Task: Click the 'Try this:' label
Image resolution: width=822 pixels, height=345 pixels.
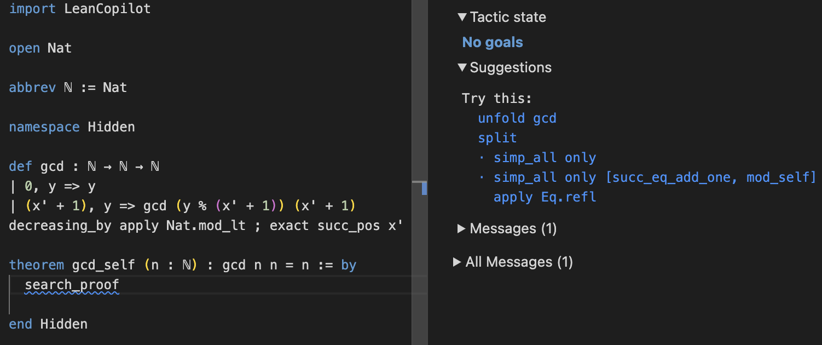Action: (496, 99)
